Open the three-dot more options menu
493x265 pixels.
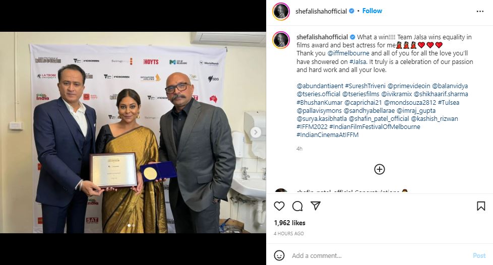(x=480, y=11)
